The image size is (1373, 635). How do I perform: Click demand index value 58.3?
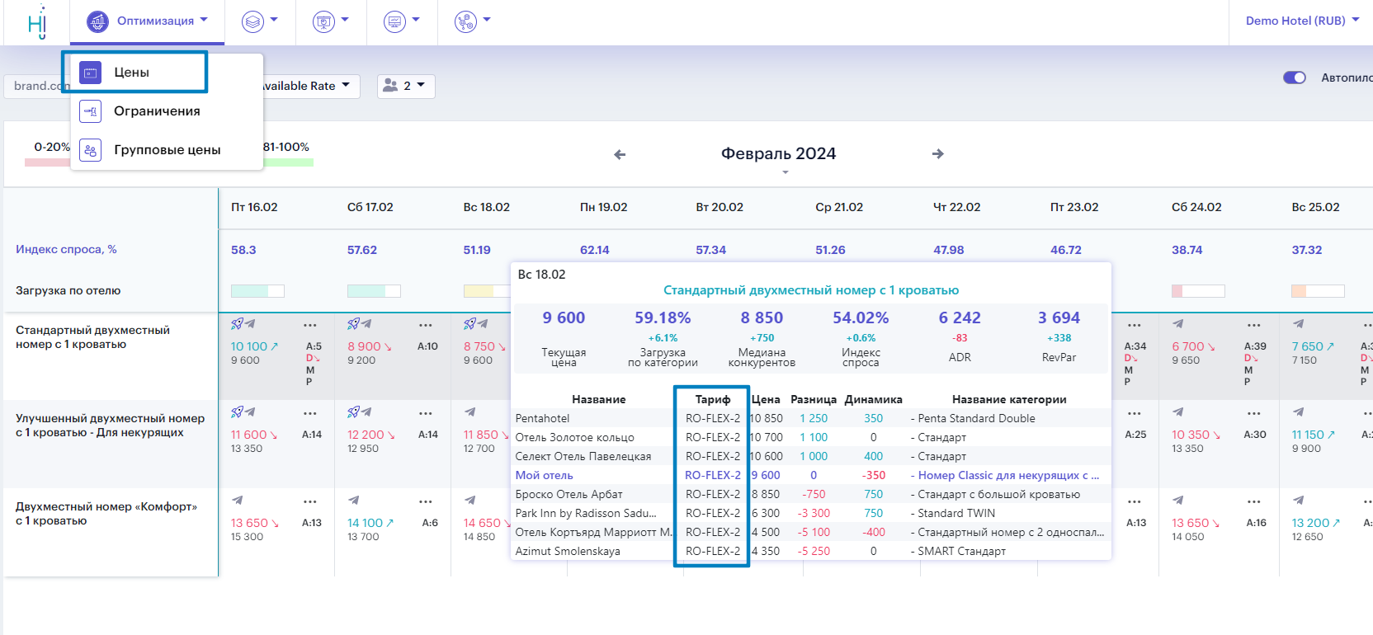coord(243,251)
